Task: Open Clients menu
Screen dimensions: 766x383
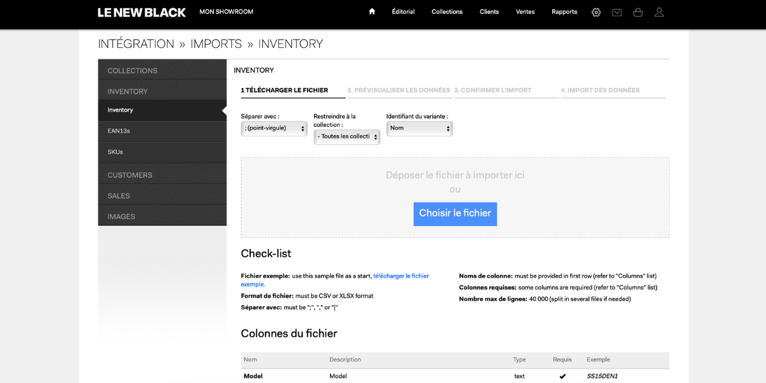Action: pos(490,11)
